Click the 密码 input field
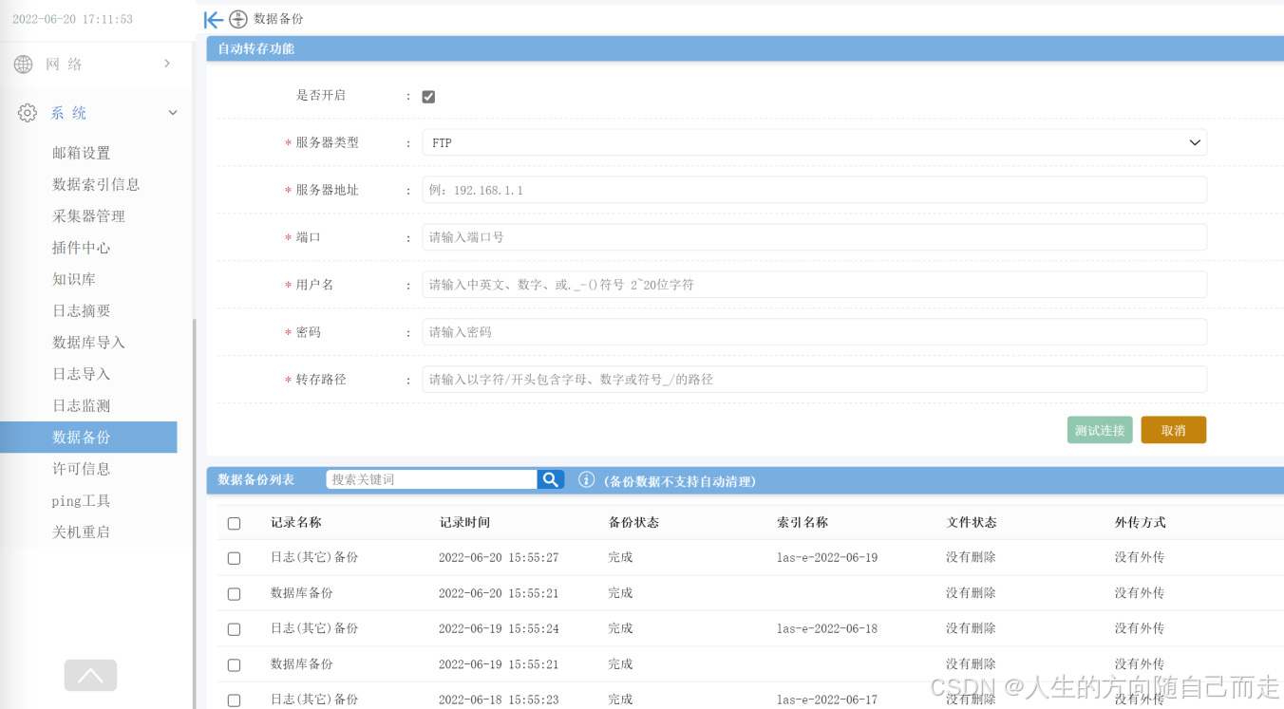 (x=814, y=332)
